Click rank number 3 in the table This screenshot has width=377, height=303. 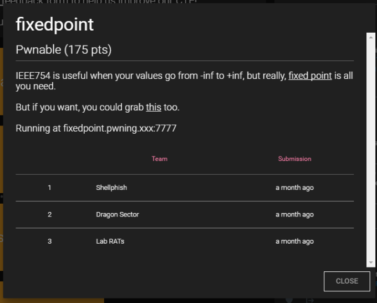(49, 241)
